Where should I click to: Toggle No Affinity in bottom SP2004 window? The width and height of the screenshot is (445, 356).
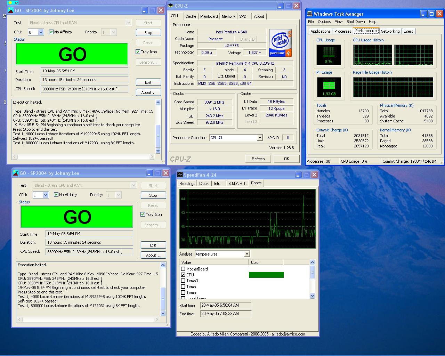tap(56, 195)
